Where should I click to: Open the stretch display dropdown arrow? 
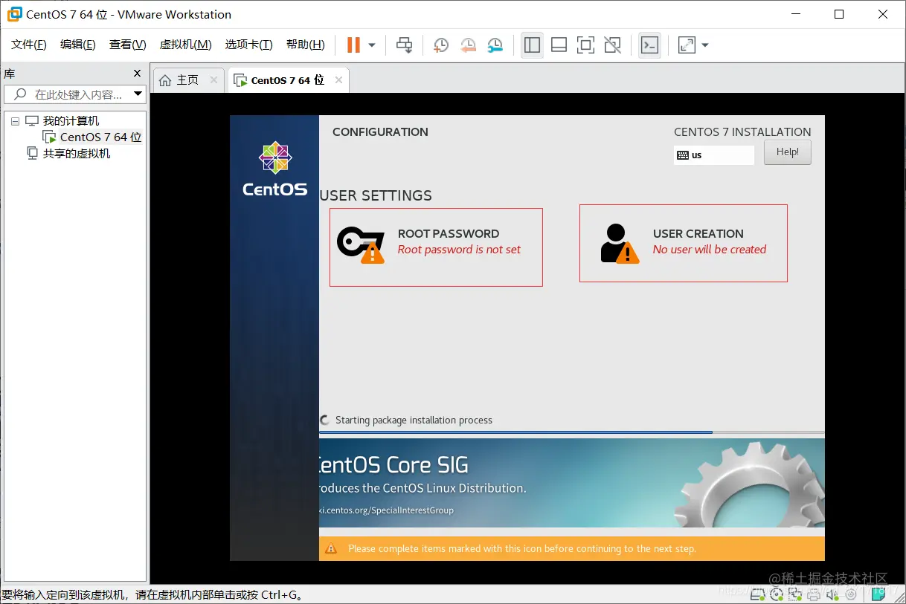coord(705,45)
